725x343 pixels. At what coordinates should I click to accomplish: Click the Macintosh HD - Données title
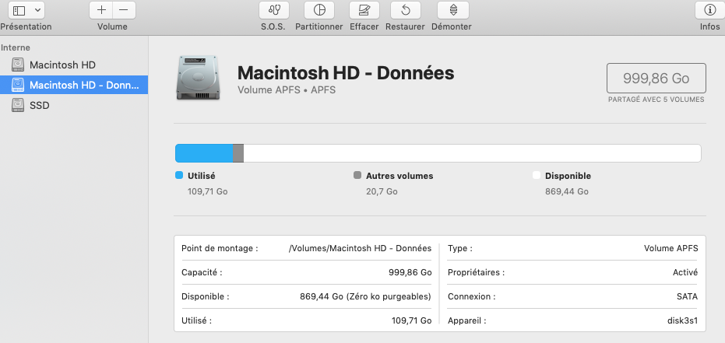(346, 73)
